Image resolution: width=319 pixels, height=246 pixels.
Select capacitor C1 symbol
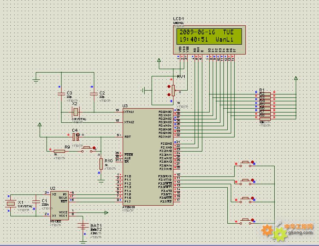click(36, 201)
